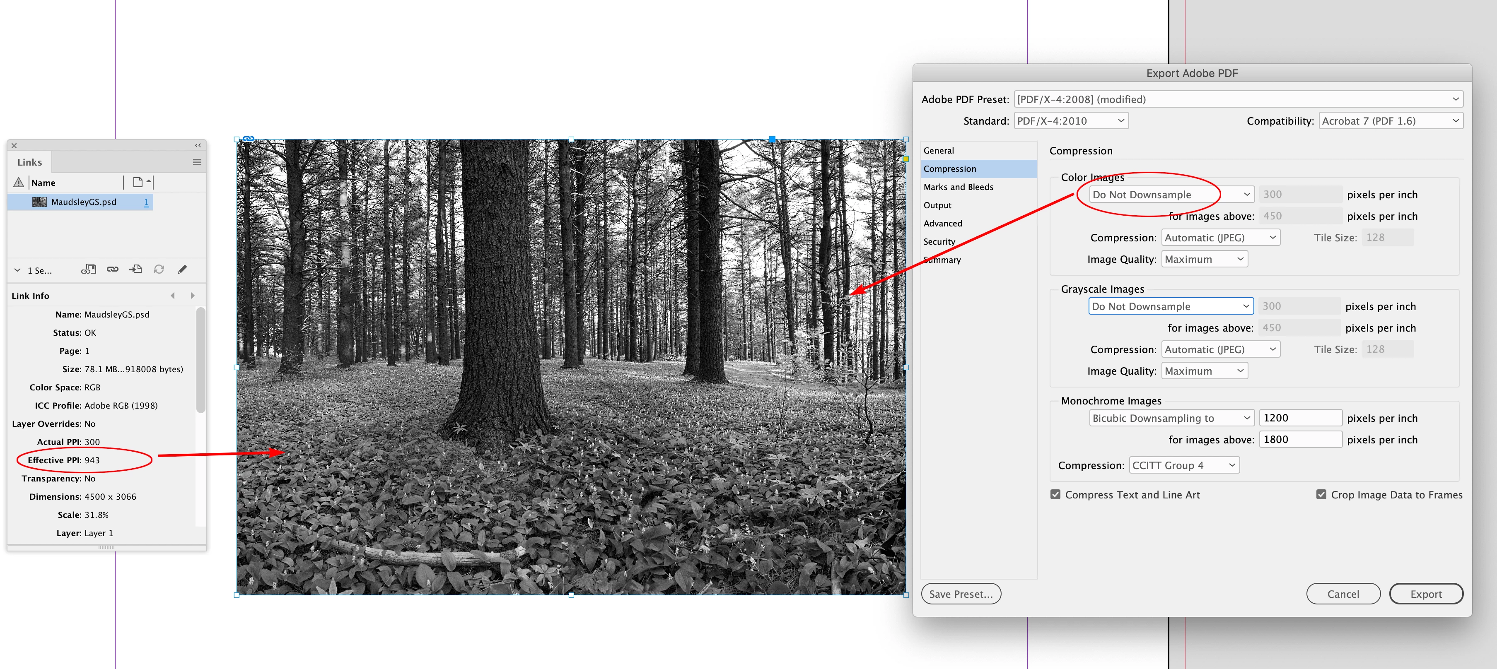Show next link info arrow
This screenshot has height=669, width=1497.
pyautogui.click(x=192, y=296)
